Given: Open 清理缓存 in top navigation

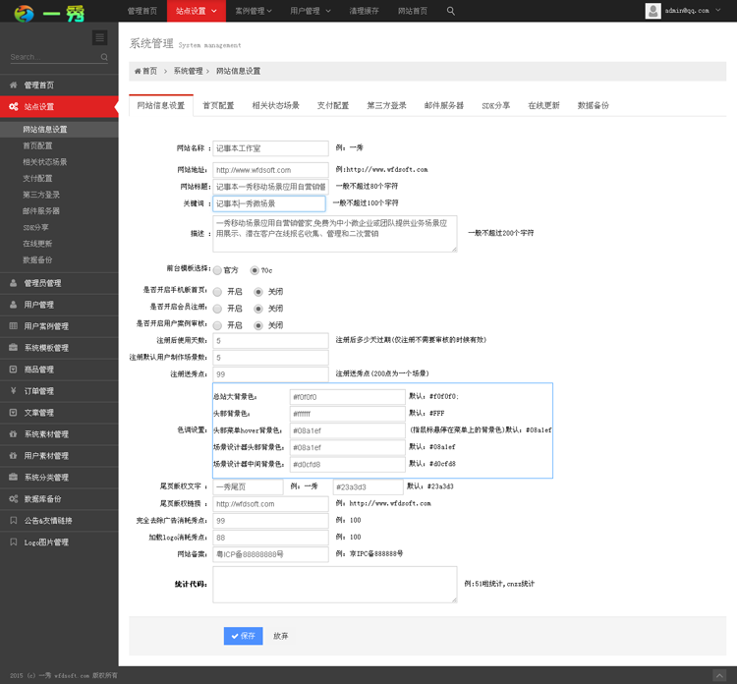Looking at the screenshot, I should (x=364, y=11).
